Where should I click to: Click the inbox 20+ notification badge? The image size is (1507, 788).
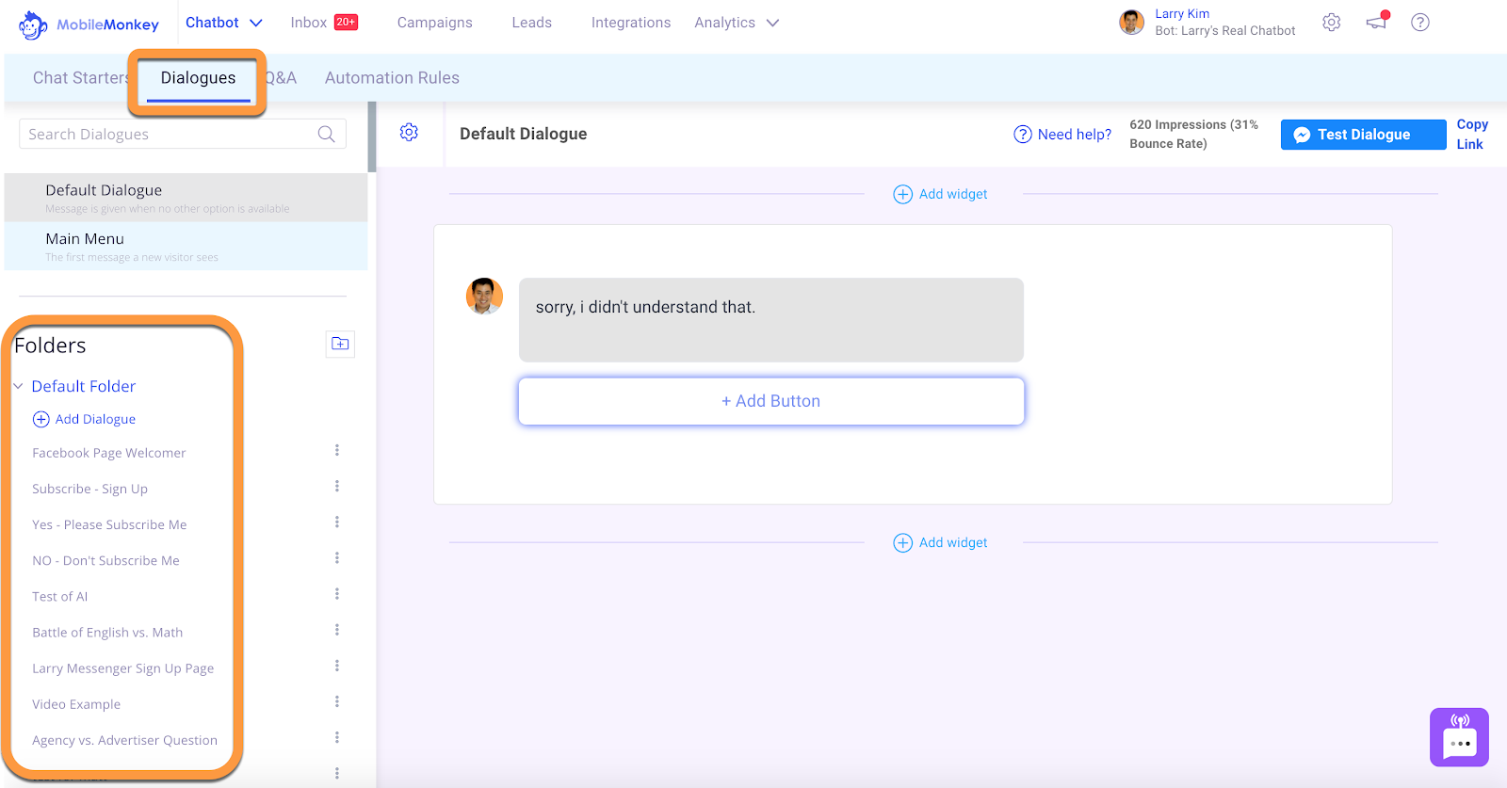tap(346, 23)
